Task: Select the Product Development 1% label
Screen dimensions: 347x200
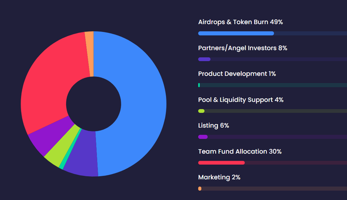Action: (x=237, y=74)
